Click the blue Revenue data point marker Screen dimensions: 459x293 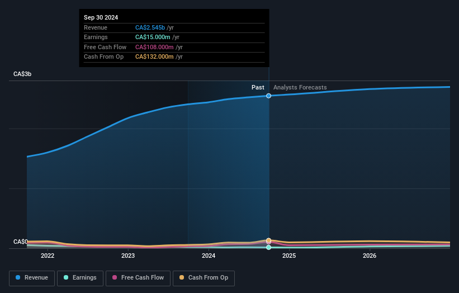268,96
